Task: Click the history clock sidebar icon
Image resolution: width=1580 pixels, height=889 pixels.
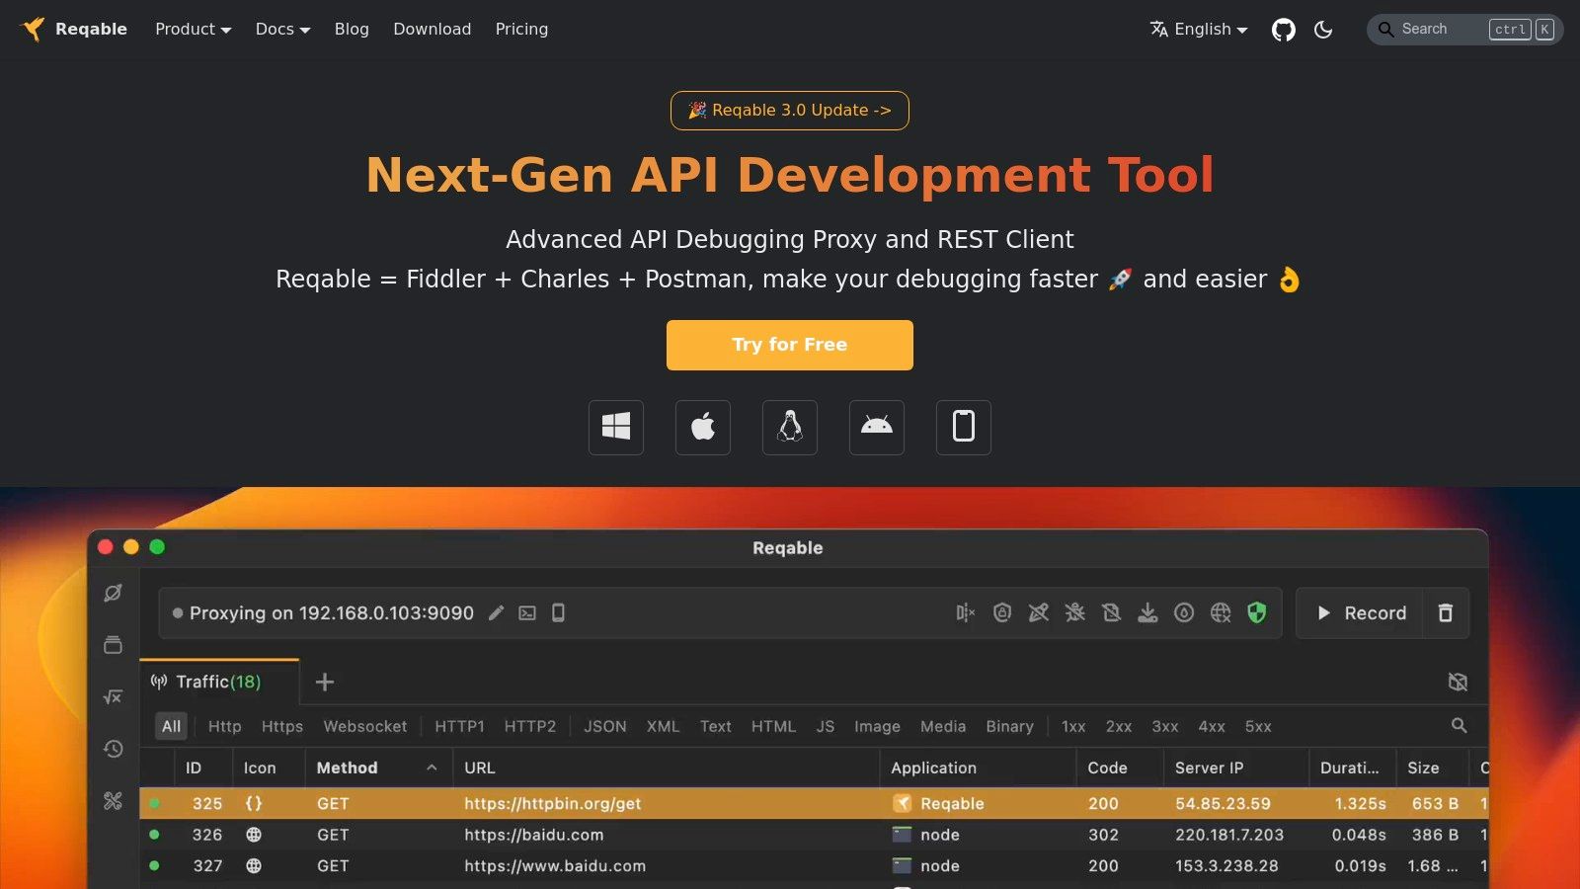Action: [x=114, y=749]
